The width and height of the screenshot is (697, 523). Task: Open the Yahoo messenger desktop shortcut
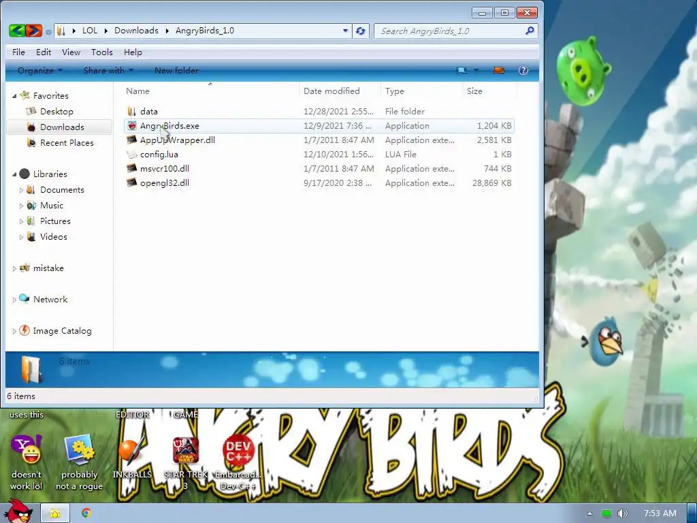(27, 450)
